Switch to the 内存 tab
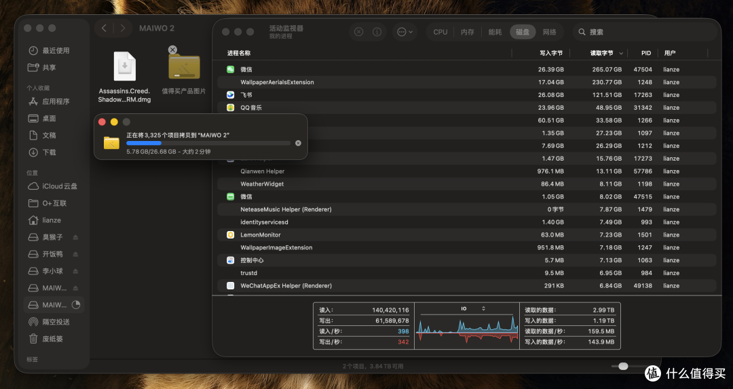This screenshot has height=389, width=733. pos(468,32)
